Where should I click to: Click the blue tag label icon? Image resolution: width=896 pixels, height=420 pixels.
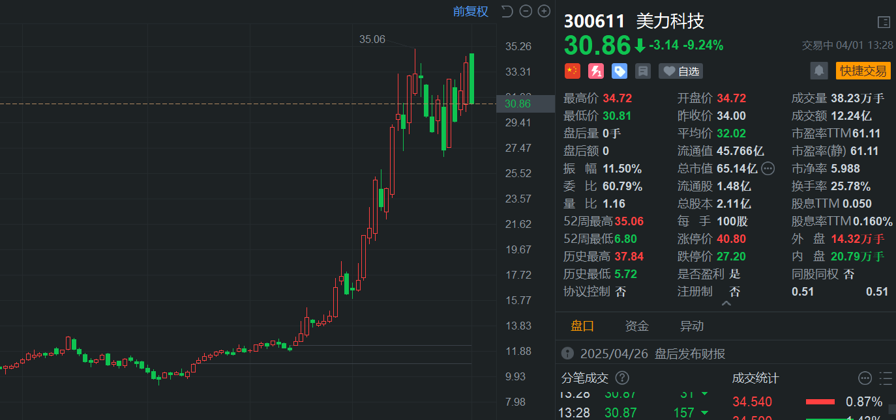(x=620, y=71)
